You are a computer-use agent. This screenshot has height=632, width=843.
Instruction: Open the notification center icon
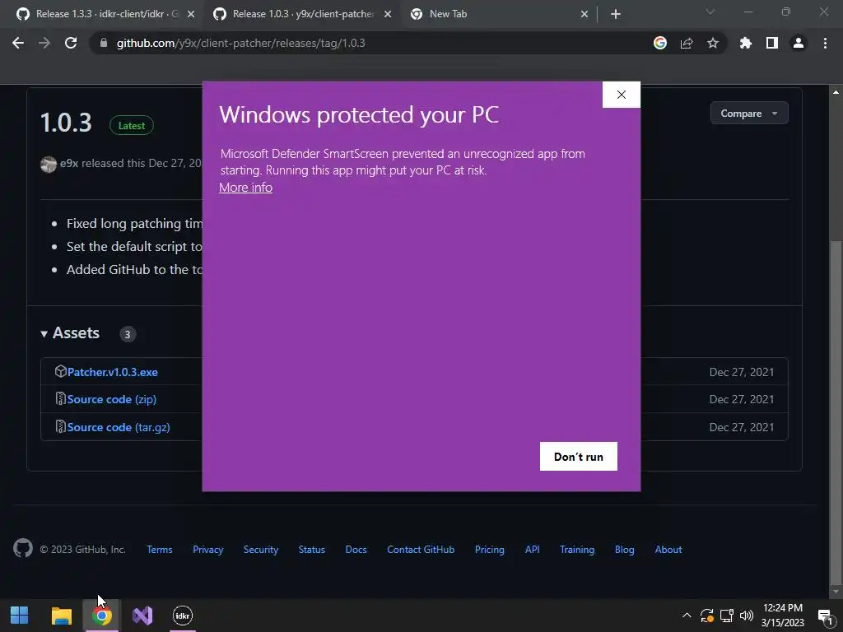coord(825,616)
